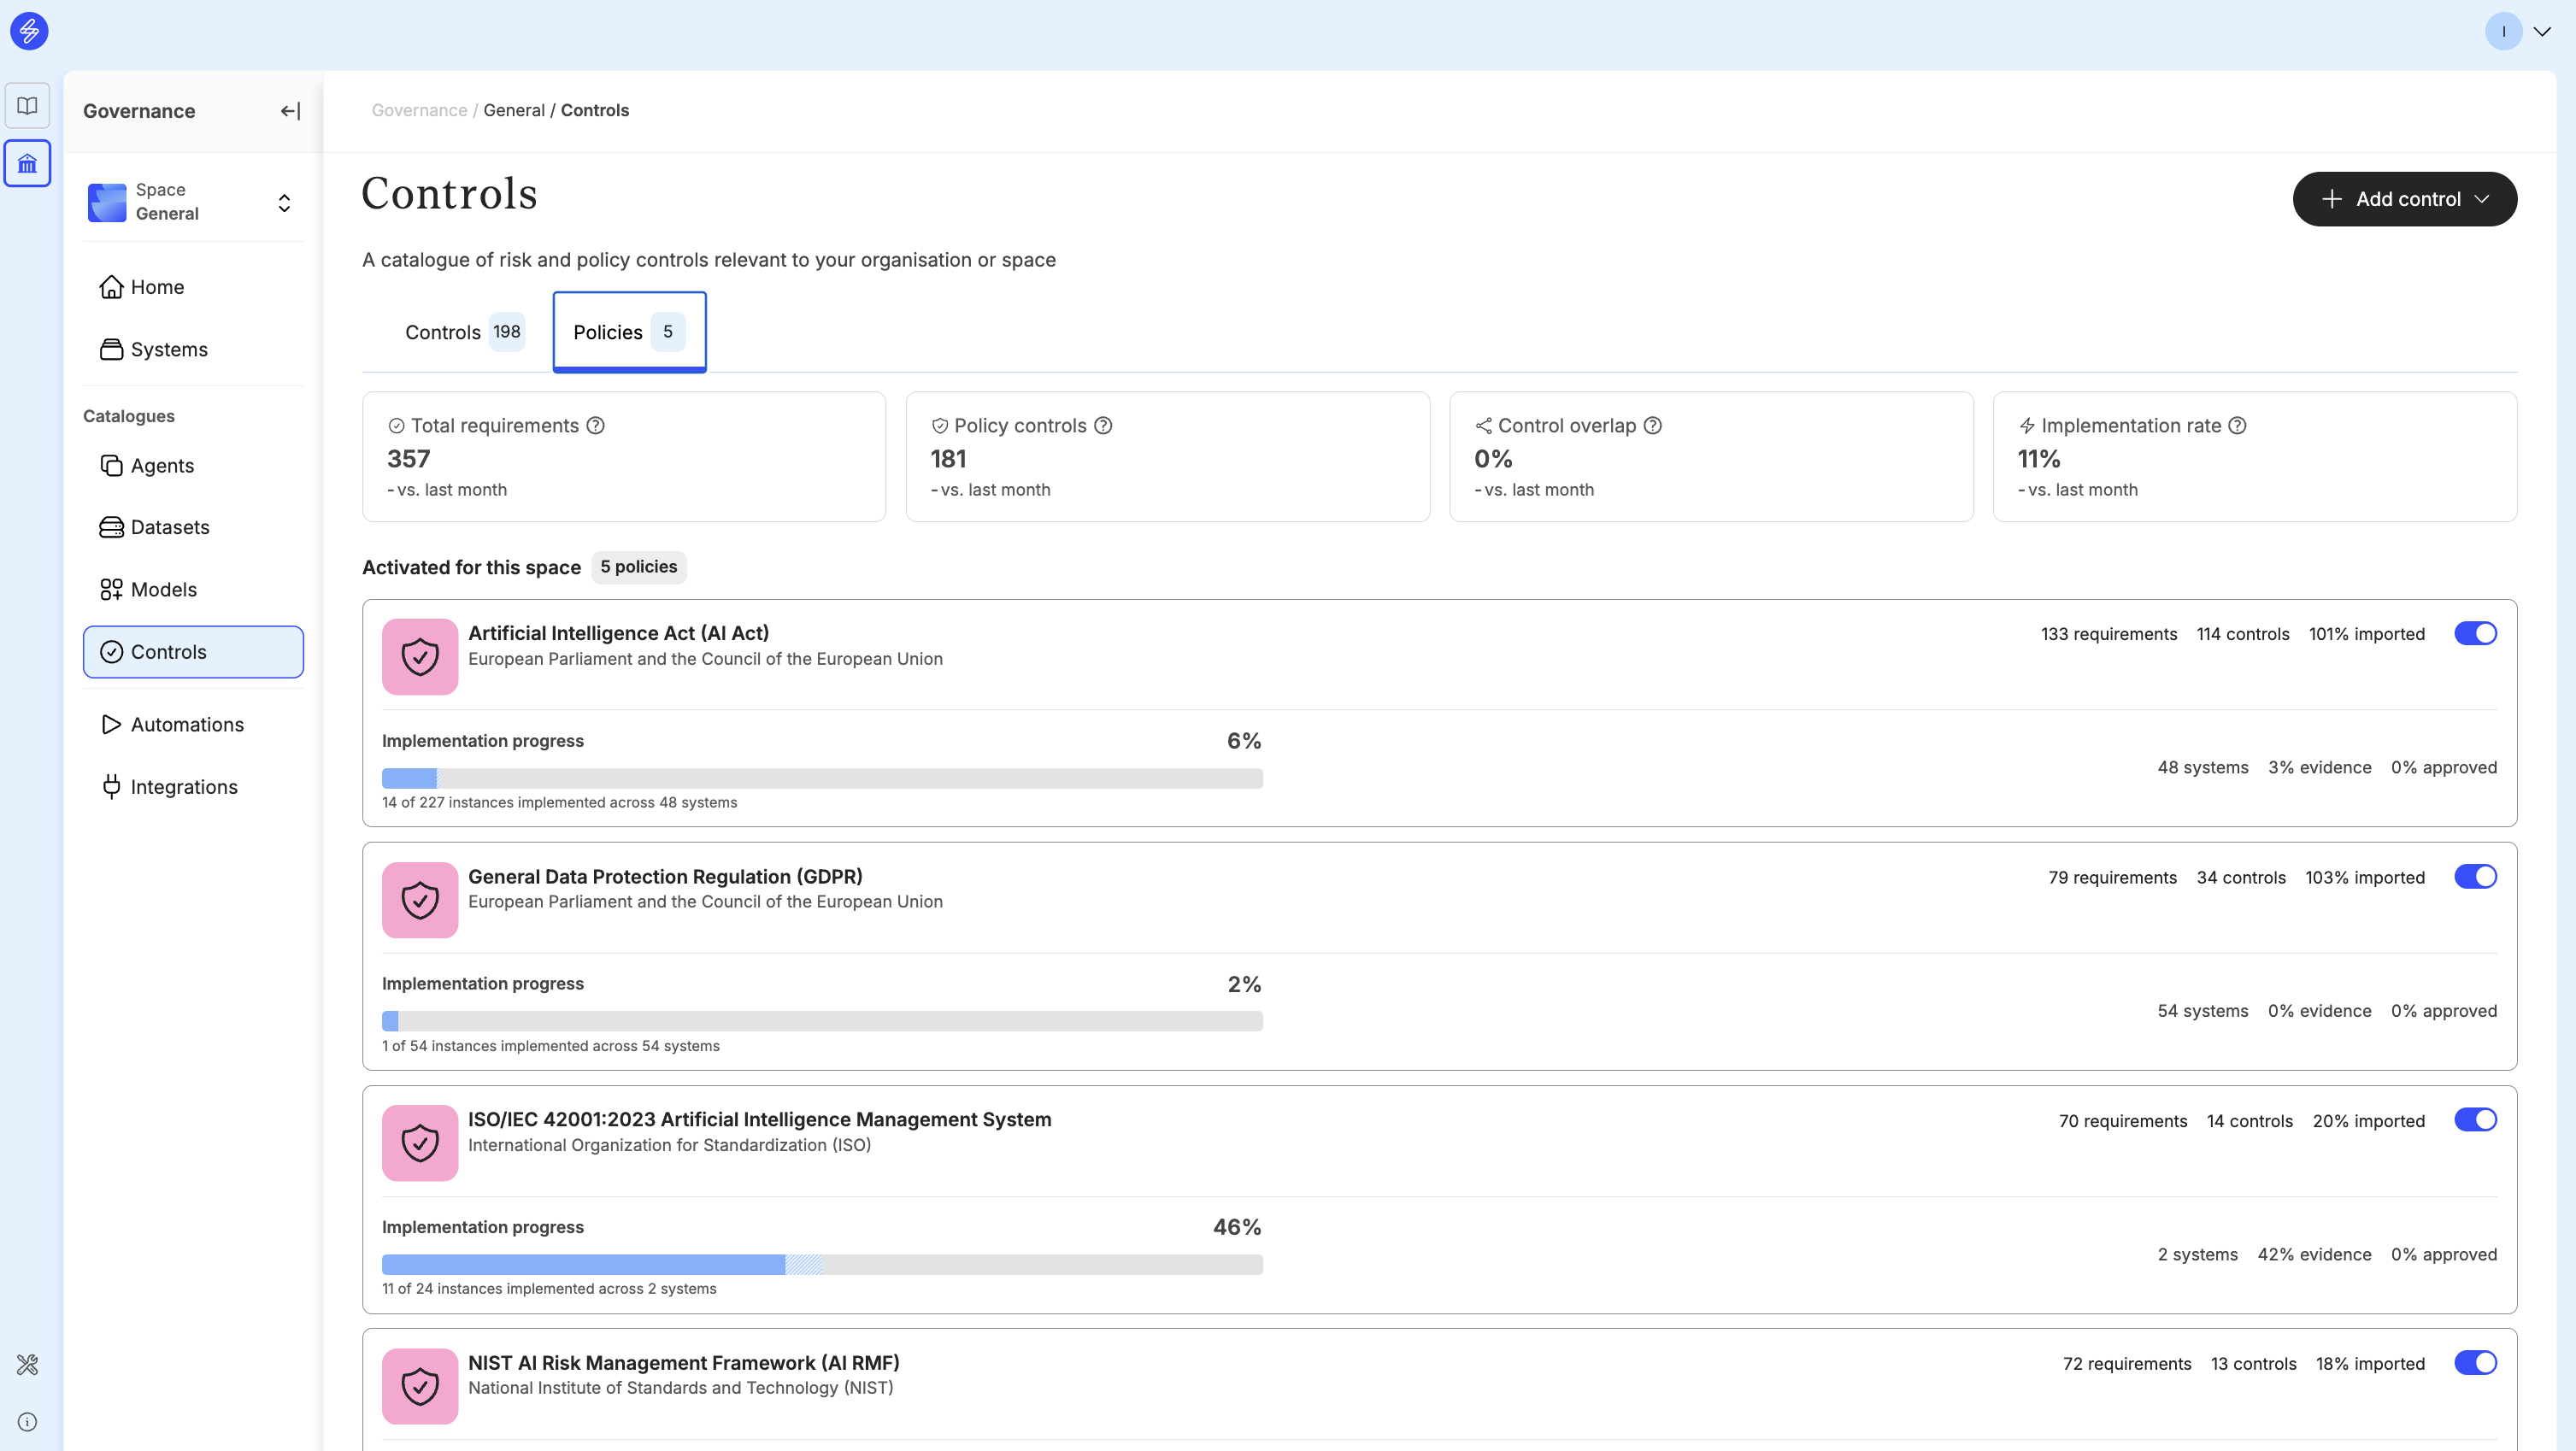2576x1451 pixels.
Task: Click the Total requirements checkmark icon
Action: (x=396, y=426)
